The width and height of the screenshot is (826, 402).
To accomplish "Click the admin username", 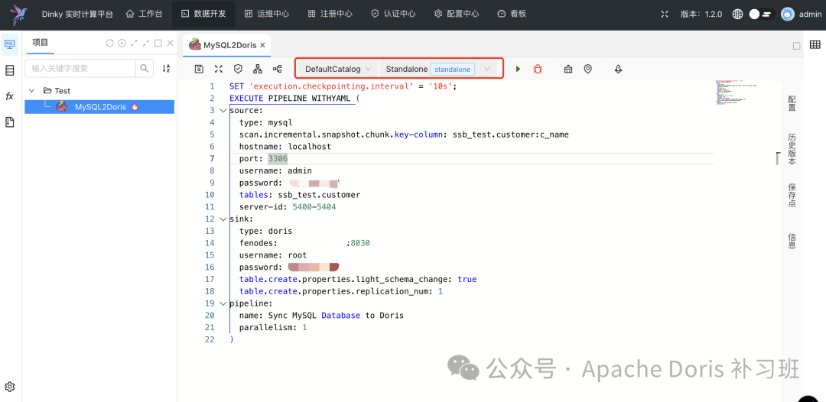I will tap(810, 15).
